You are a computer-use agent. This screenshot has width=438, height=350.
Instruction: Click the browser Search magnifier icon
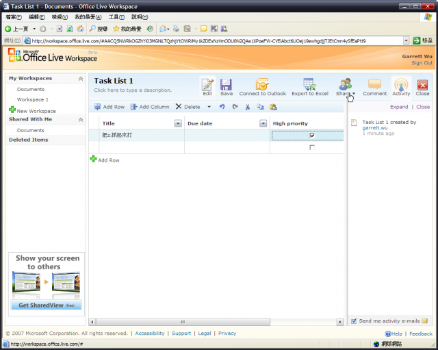(92, 29)
